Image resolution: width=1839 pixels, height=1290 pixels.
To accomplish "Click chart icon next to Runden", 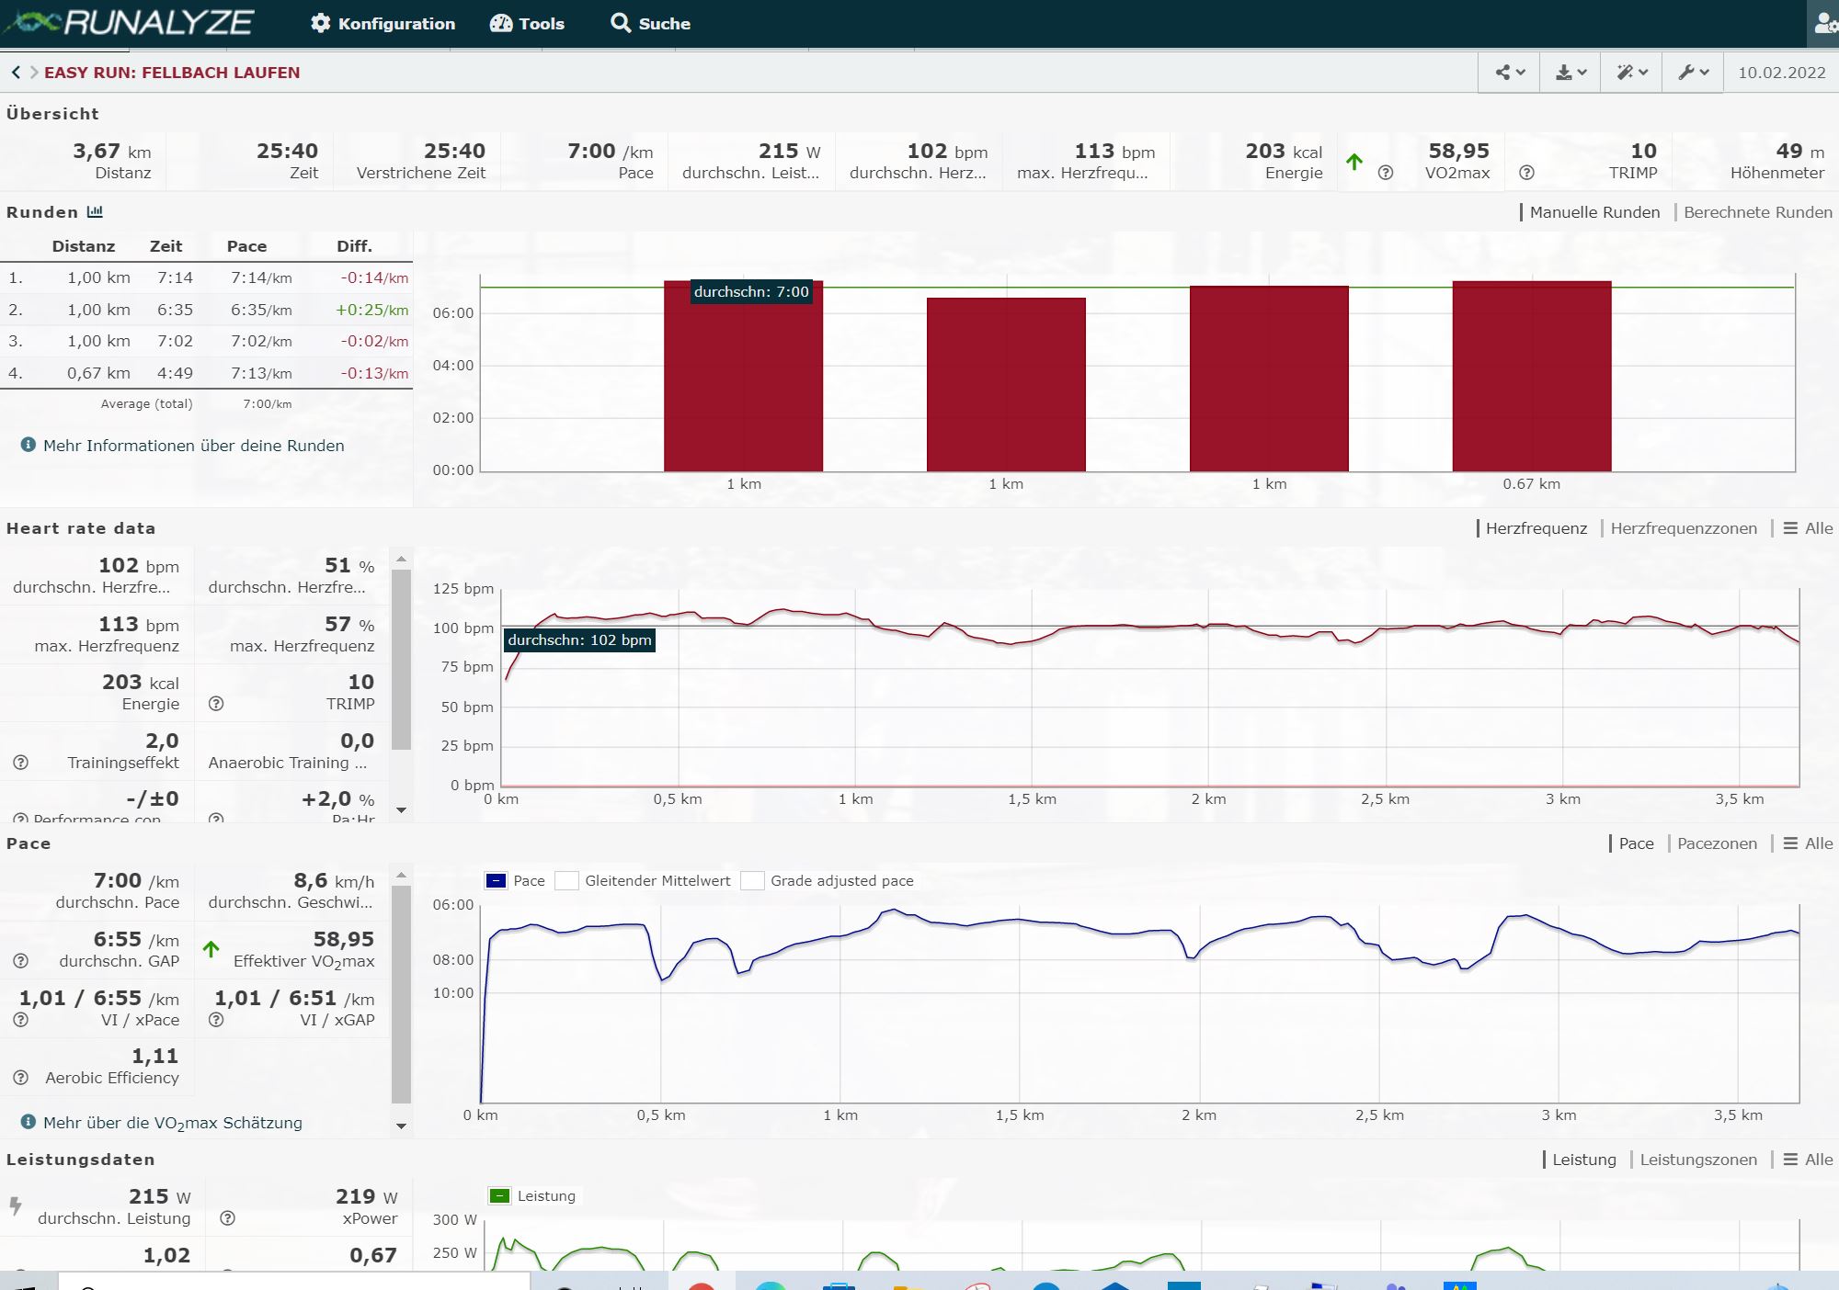I will point(95,212).
